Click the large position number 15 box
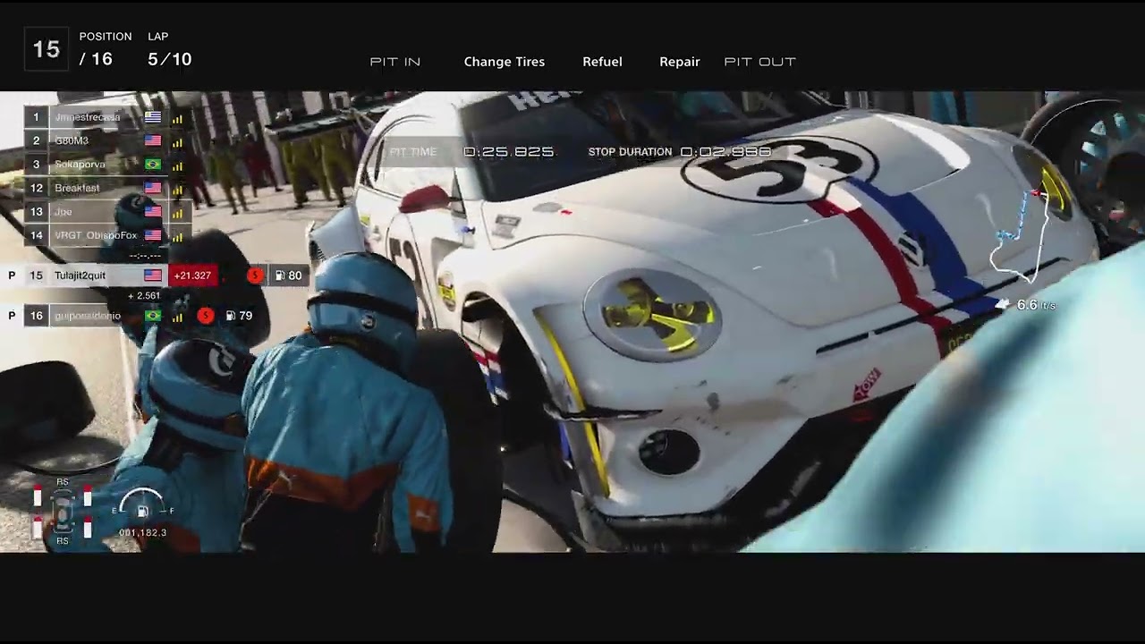 [x=47, y=49]
